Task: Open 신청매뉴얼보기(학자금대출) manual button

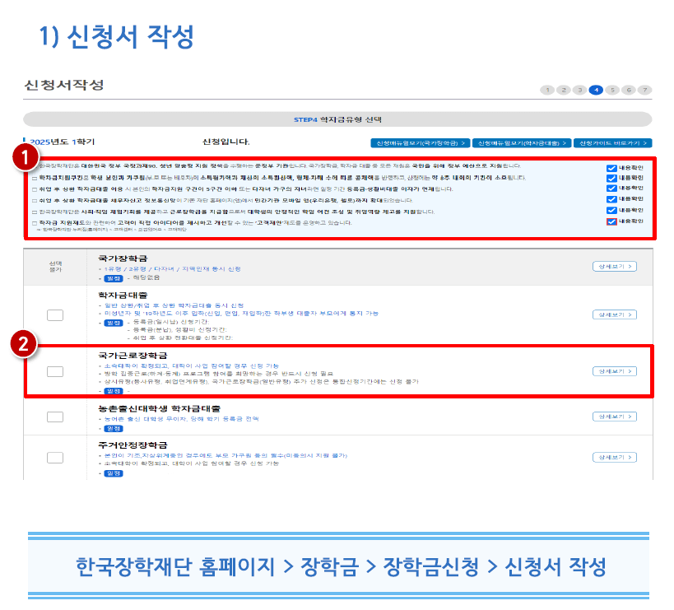Action: coord(522,143)
